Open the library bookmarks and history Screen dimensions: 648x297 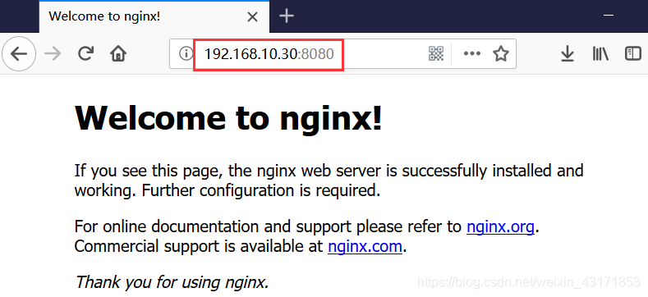[600, 53]
